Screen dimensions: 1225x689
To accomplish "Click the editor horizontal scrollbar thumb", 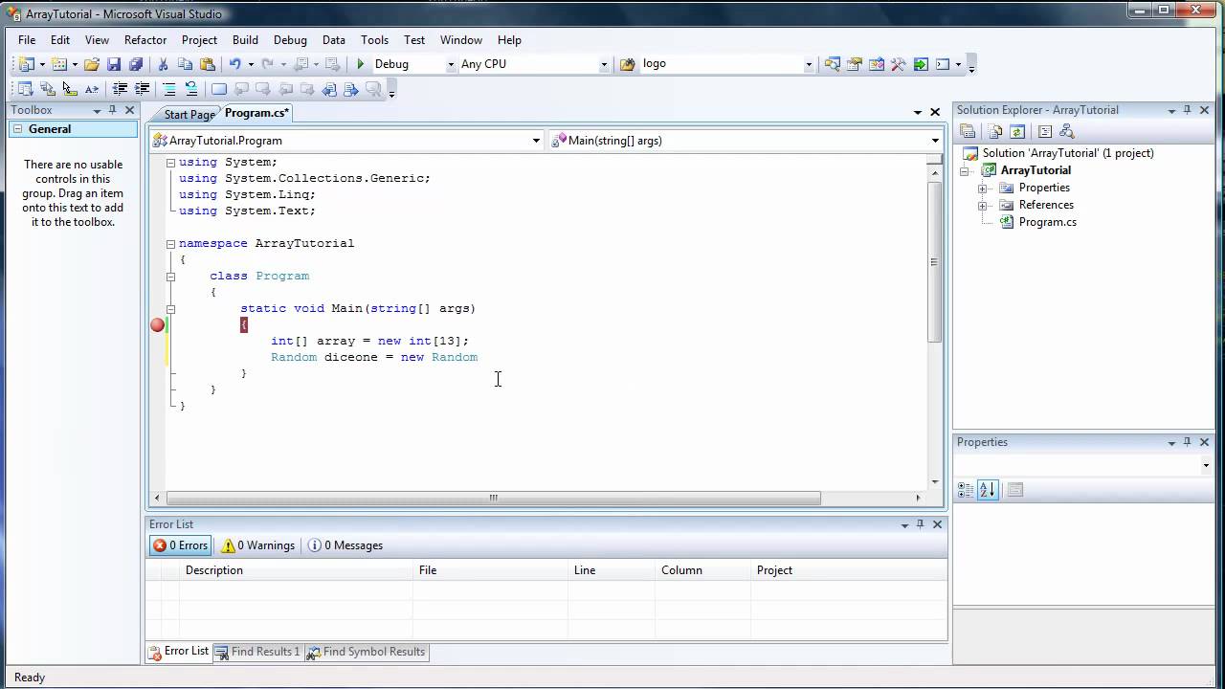I will [x=494, y=498].
